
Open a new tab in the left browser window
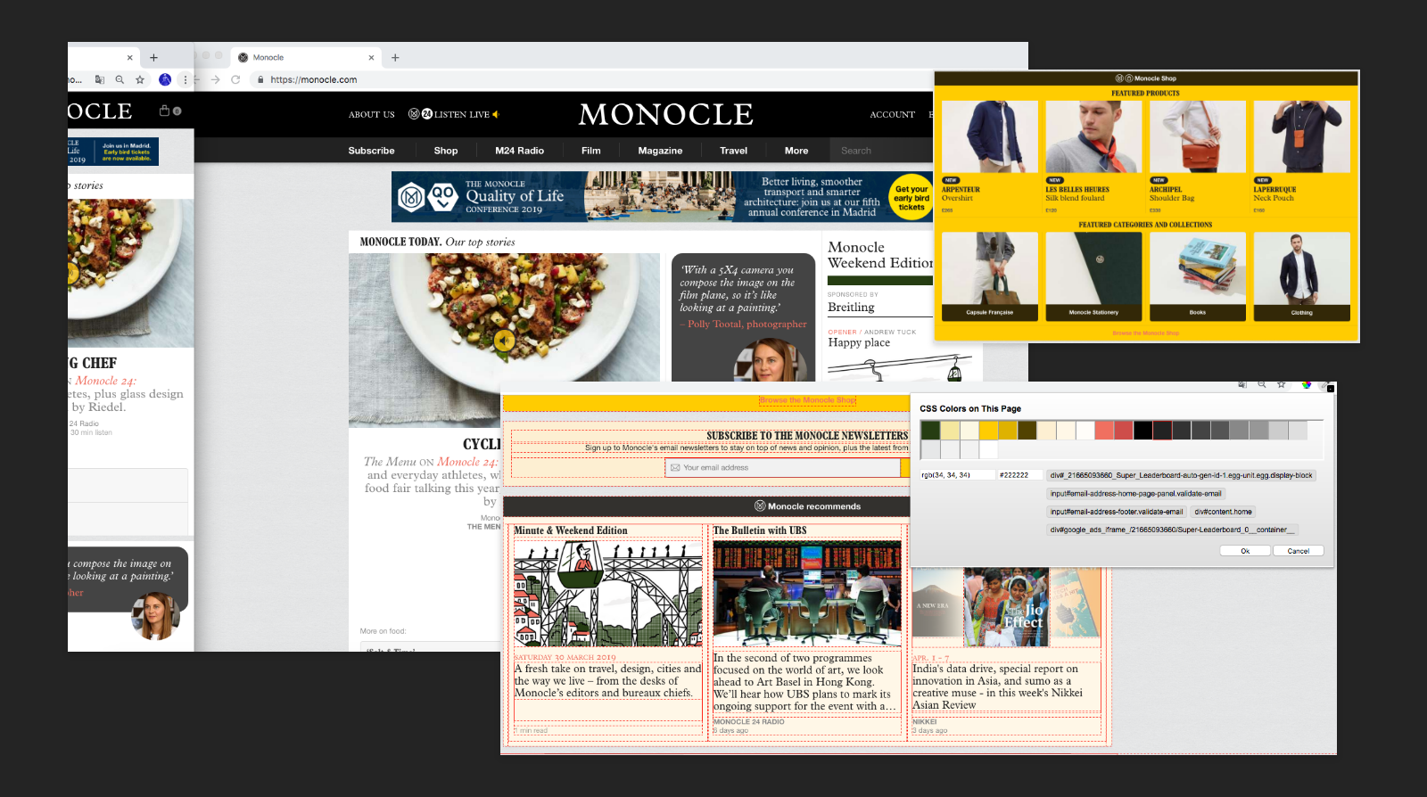[153, 57]
